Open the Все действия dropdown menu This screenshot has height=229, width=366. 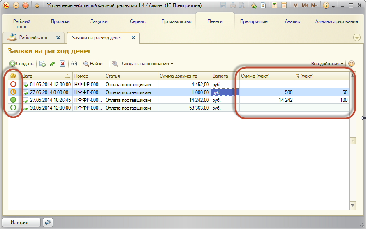(x=327, y=64)
